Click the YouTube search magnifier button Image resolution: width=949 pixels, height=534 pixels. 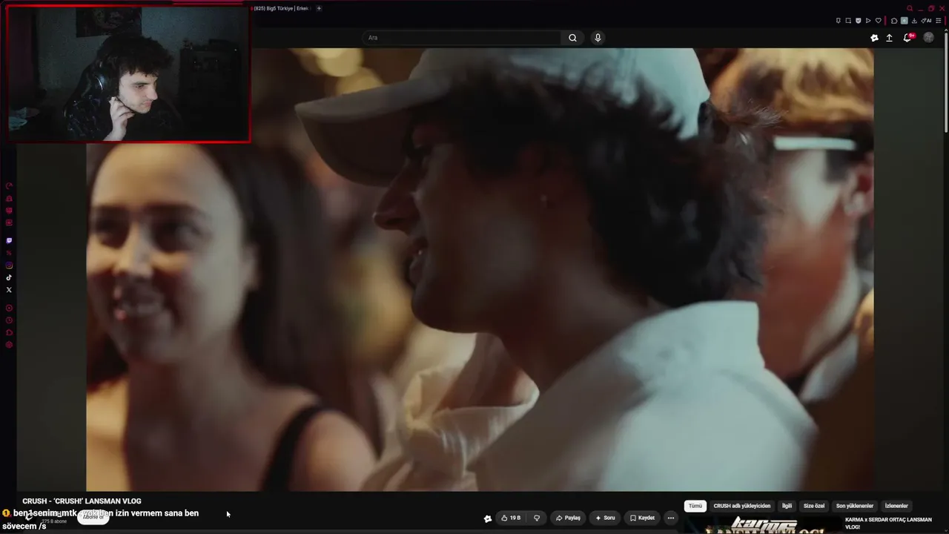coord(572,38)
